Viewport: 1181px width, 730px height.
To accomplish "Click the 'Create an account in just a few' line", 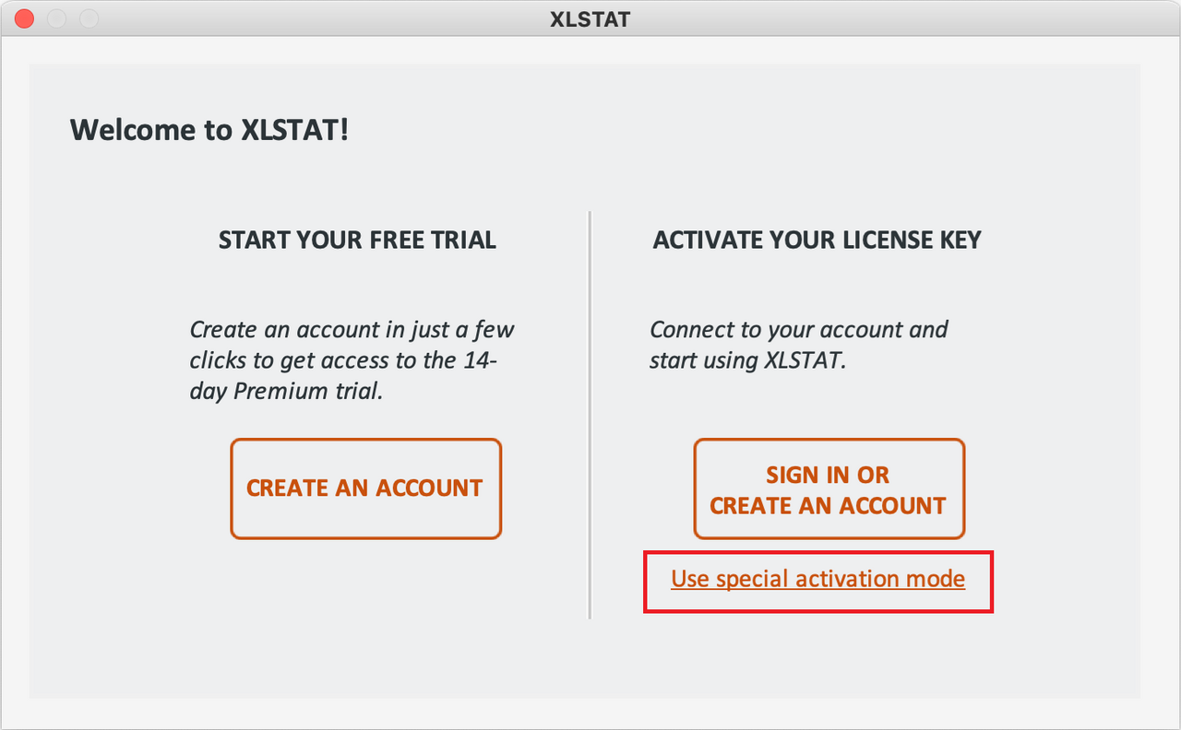I will [x=352, y=329].
